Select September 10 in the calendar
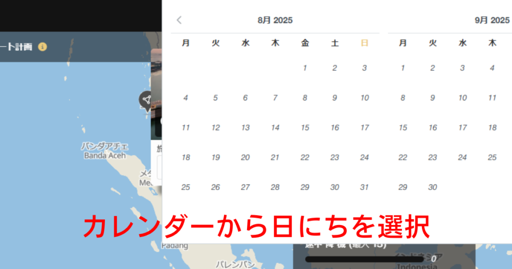This screenshot has height=269, width=512. point(462,98)
